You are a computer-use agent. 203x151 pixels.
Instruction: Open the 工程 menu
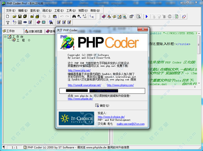point(59,11)
